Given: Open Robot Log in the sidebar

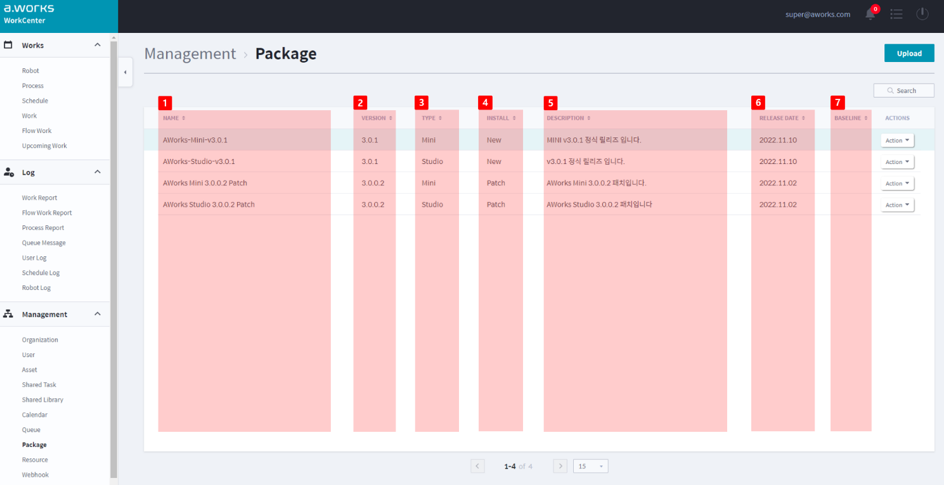Looking at the screenshot, I should click(x=36, y=287).
